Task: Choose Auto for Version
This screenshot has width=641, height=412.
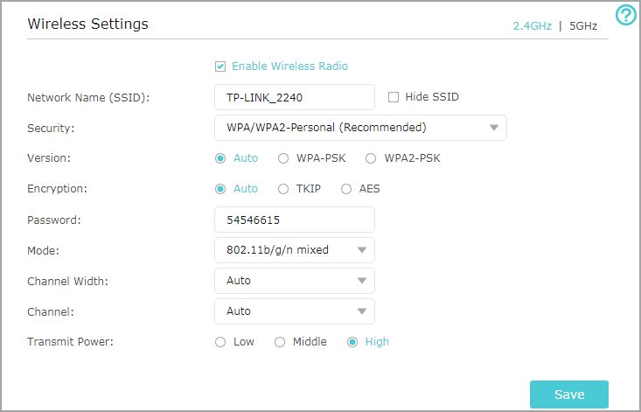Action: [x=220, y=158]
